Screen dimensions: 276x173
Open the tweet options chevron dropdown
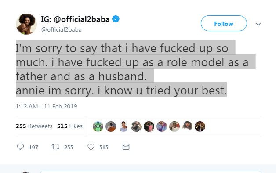click(x=258, y=24)
